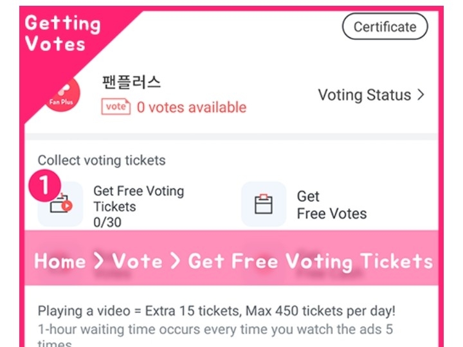Click the Getting Votes corner label
Image resolution: width=463 pixels, height=347 pixels.
coord(63,33)
